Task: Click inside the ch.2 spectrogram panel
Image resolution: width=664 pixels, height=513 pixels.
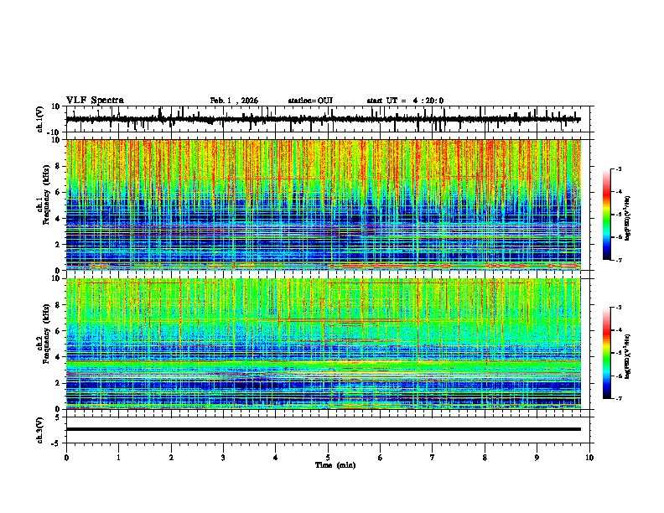Action: [x=324, y=344]
